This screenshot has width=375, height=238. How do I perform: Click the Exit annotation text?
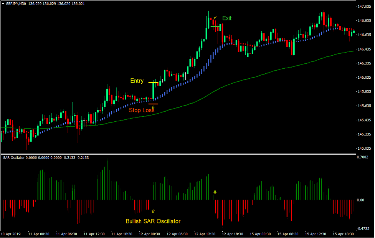[227, 18]
